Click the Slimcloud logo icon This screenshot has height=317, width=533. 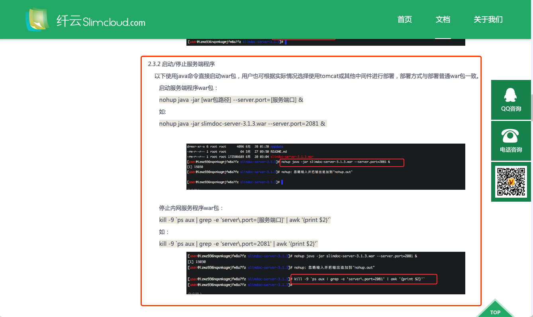pyautogui.click(x=38, y=19)
